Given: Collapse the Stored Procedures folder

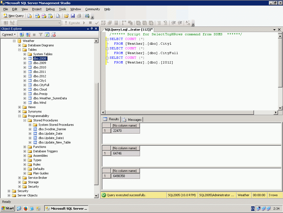Looking at the screenshot, I should pos(25,120).
